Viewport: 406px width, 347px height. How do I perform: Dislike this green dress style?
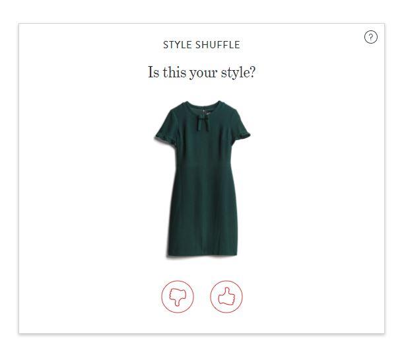coord(178,295)
